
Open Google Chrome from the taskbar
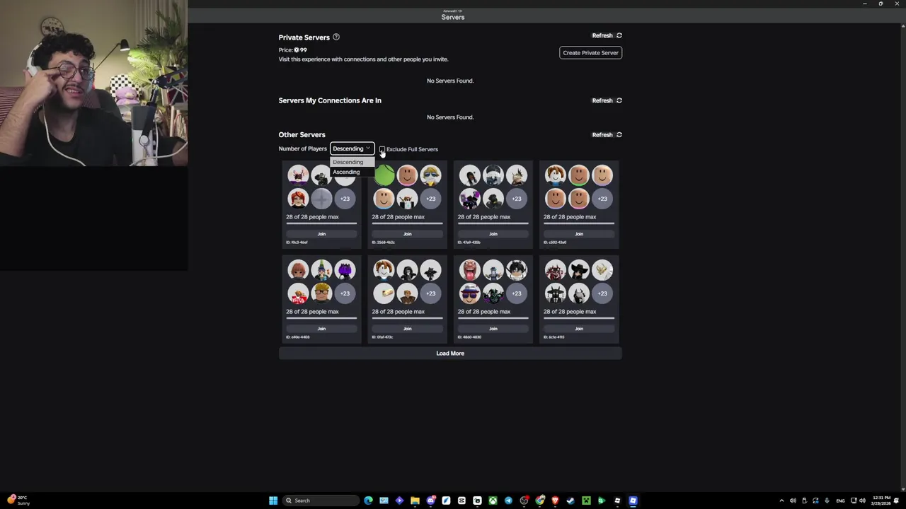[x=539, y=501]
